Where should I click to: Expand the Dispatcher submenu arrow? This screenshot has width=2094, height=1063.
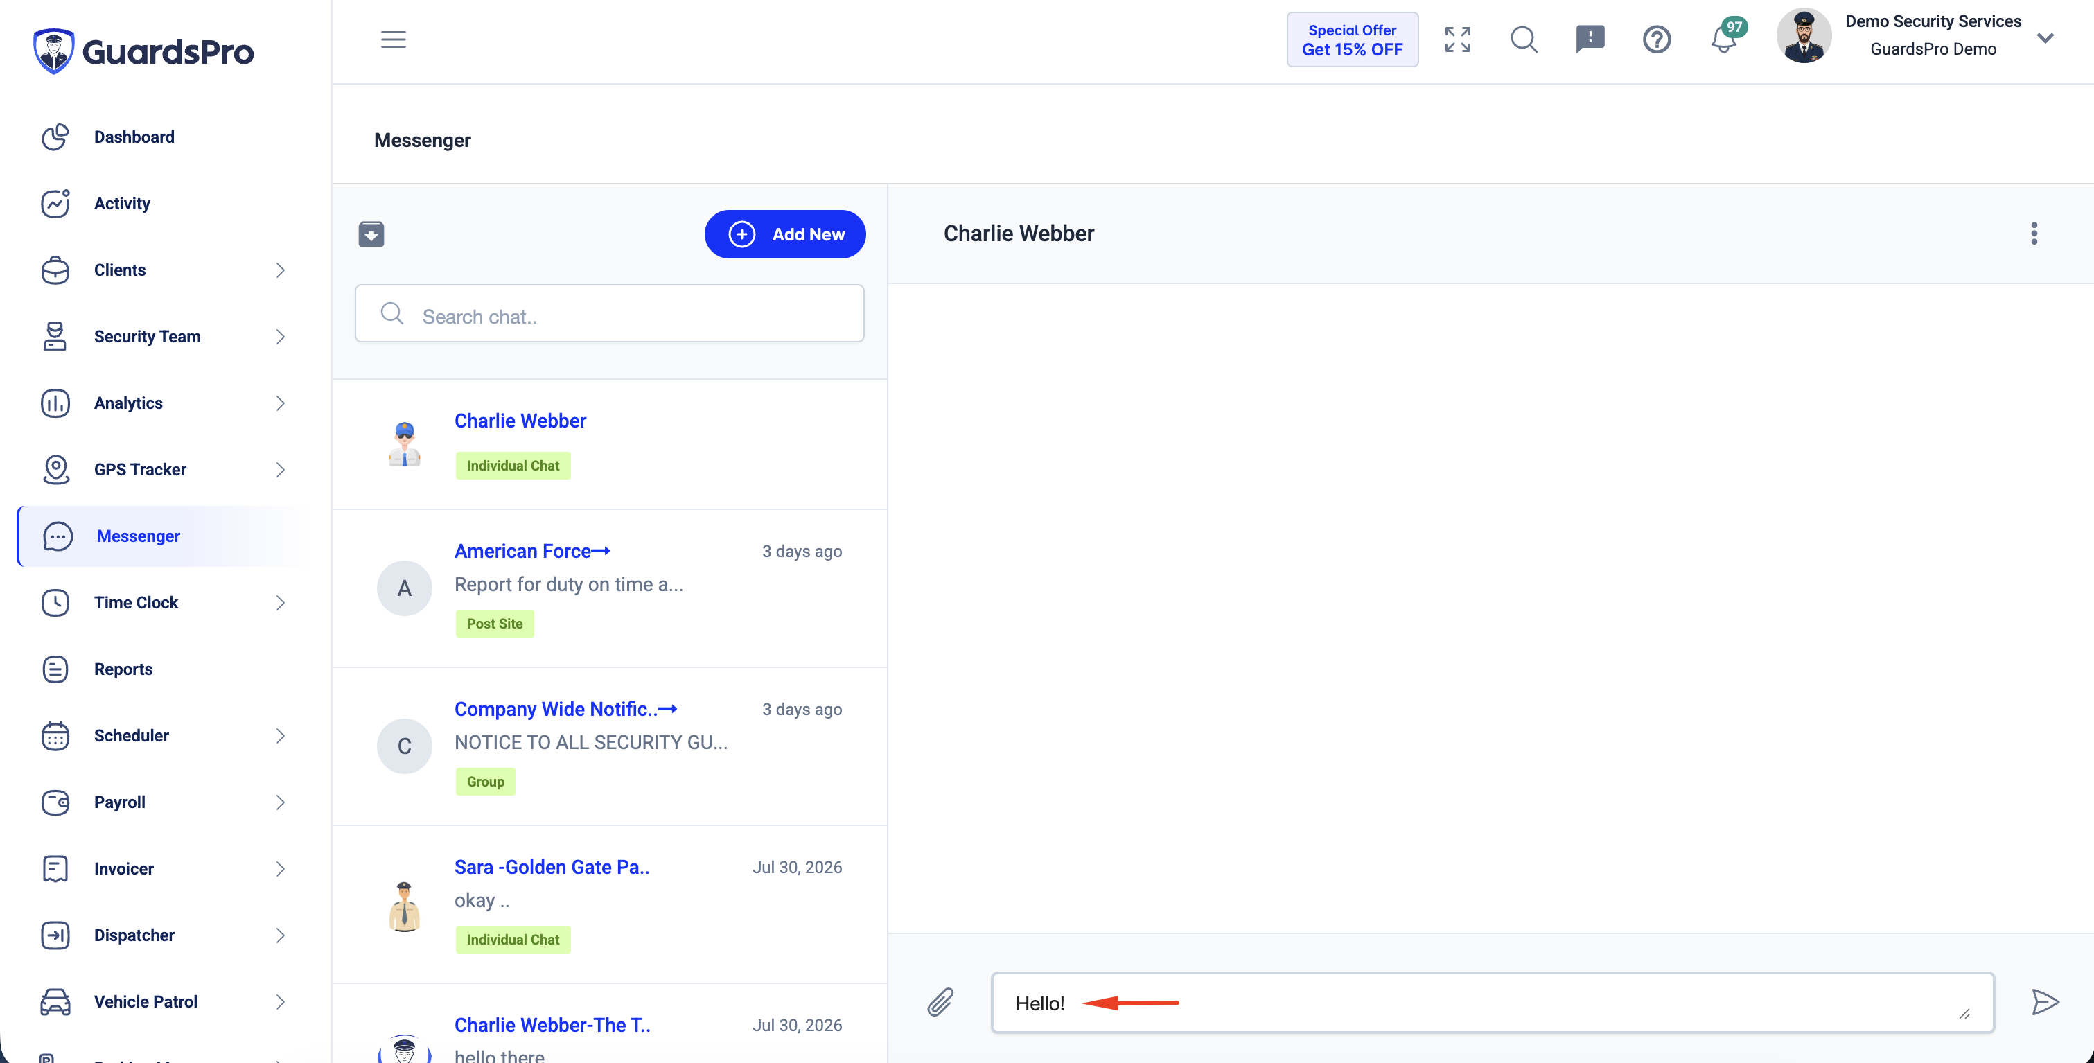click(281, 936)
